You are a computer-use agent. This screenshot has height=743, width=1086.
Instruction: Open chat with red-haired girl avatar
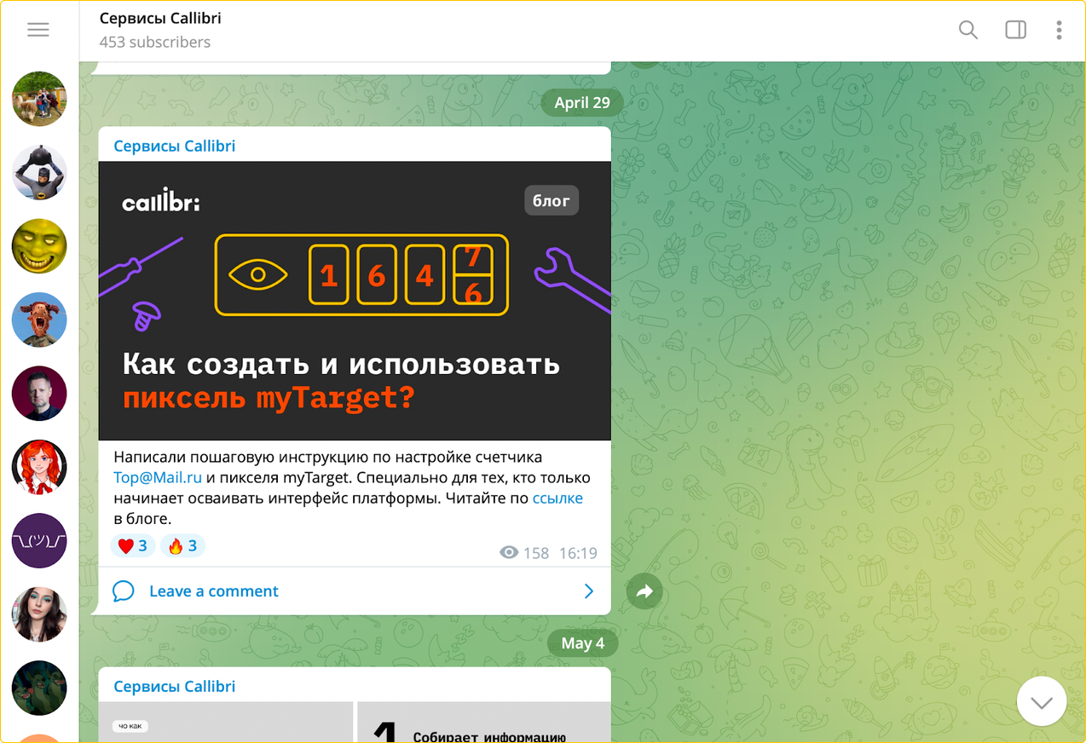[39, 467]
